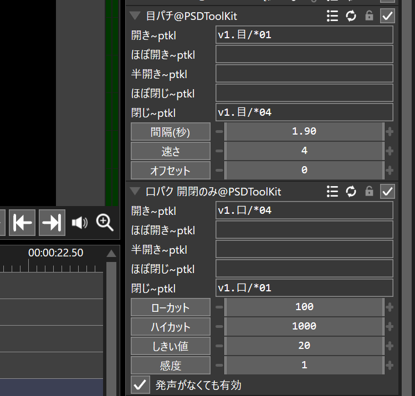Disable the 口パク 開閉のみ effect checkbox
415x396 pixels.
pyautogui.click(x=388, y=192)
